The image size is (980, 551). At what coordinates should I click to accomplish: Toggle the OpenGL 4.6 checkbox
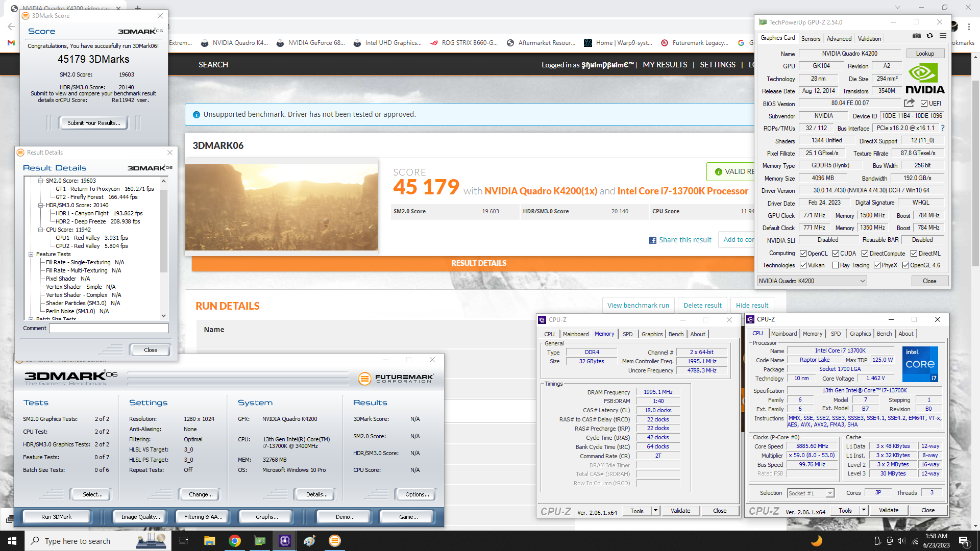tap(905, 265)
